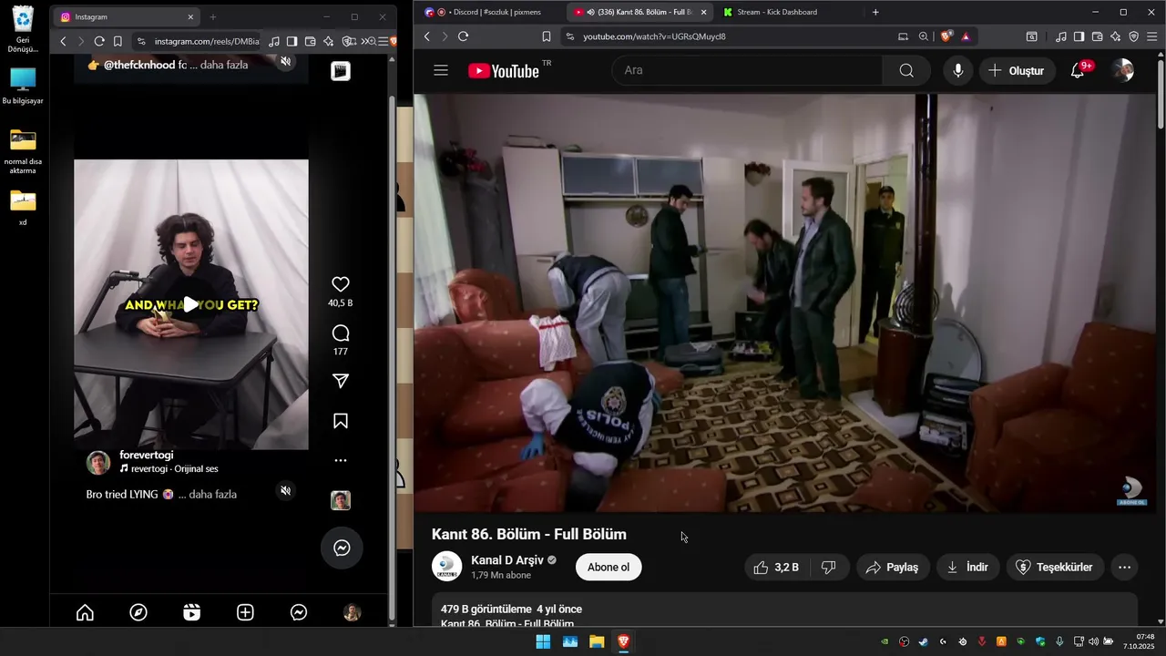Open the reel's three-dots options menu
The image size is (1166, 656).
[341, 461]
